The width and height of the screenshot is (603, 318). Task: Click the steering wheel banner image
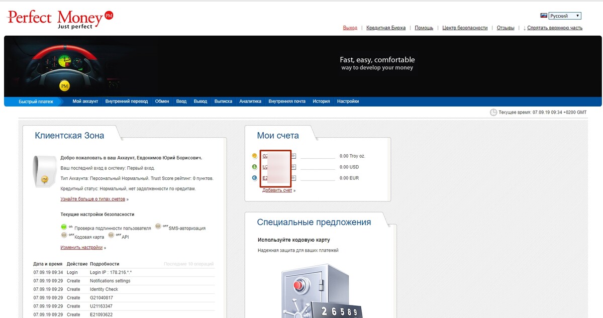[x=65, y=66]
